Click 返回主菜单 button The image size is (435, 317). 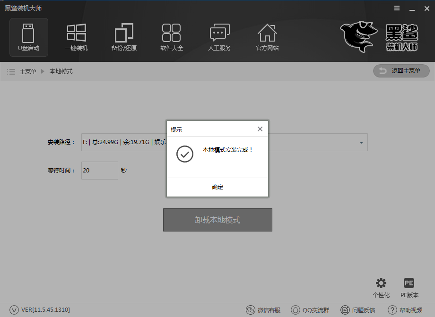tap(401, 71)
